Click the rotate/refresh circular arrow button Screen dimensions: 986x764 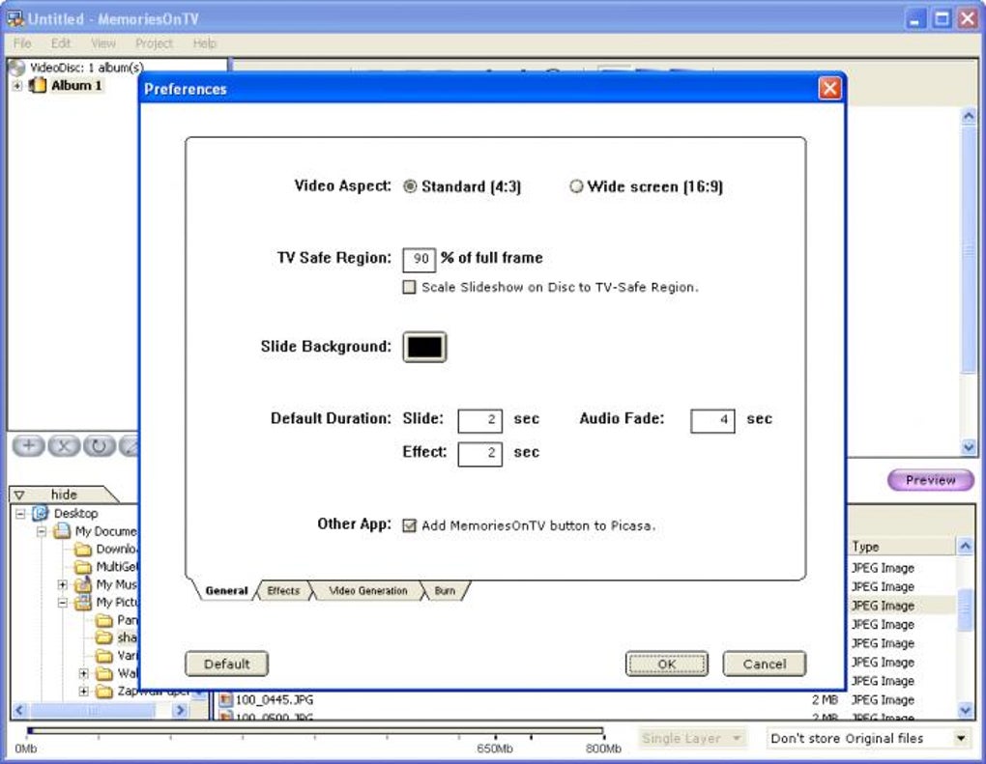100,445
